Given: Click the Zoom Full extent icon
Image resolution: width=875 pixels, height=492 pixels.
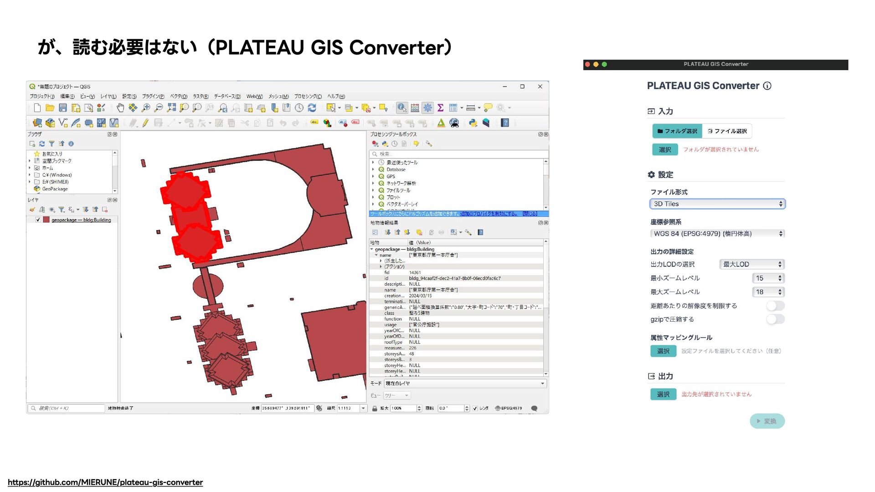Looking at the screenshot, I should [x=171, y=108].
